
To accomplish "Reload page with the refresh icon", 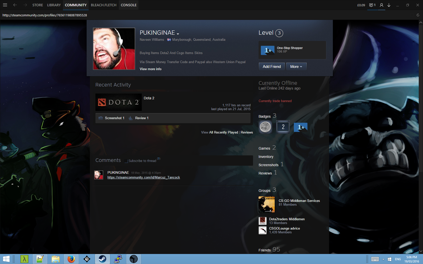I will coord(418,15).
